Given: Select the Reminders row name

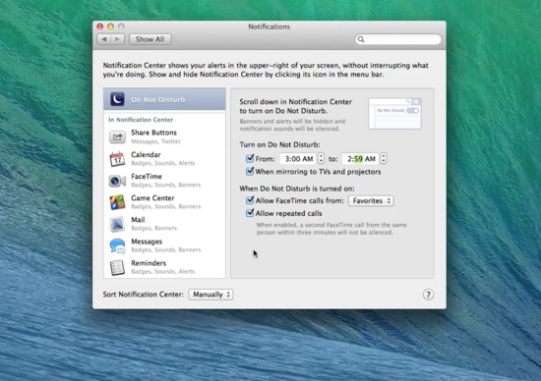Looking at the screenshot, I should (149, 263).
